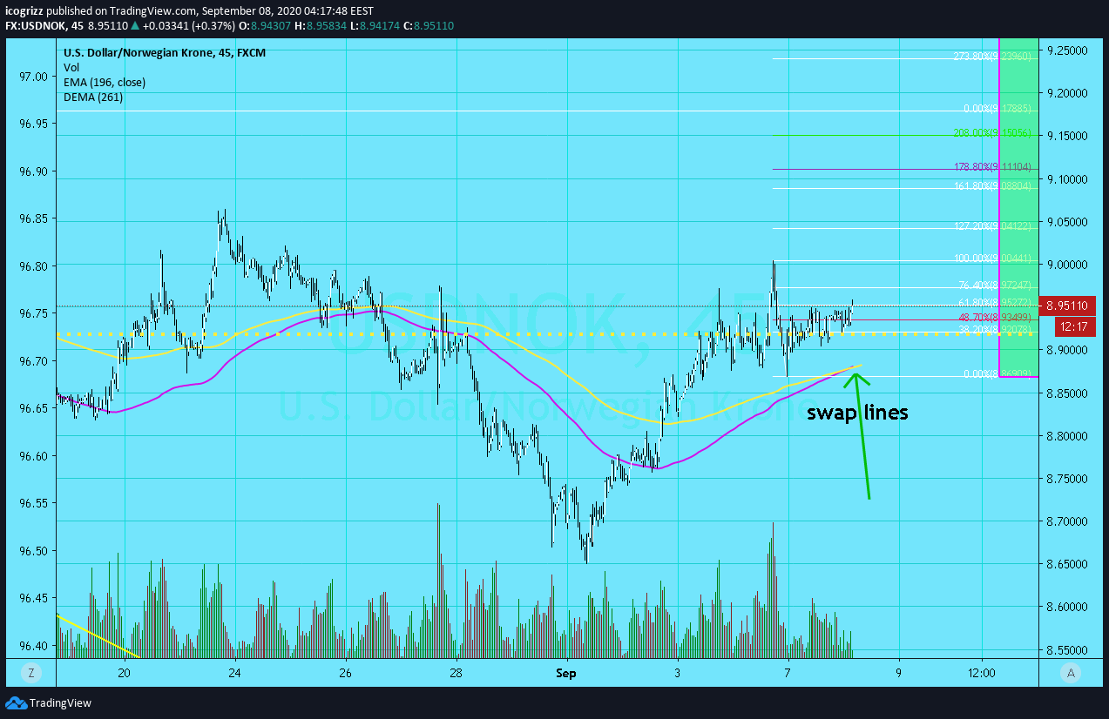Screen dimensions: 1109x719
Task: Click the circular Z button at bottom-left
Action: pos(31,672)
